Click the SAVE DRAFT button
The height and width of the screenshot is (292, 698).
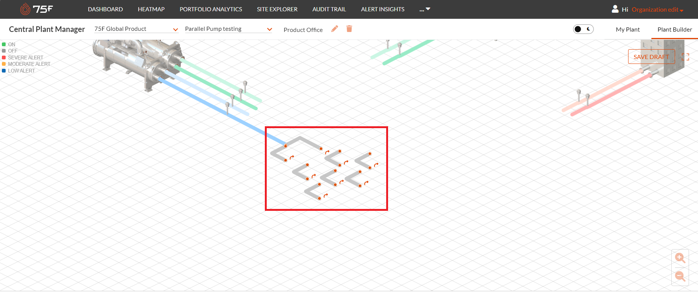click(x=651, y=57)
